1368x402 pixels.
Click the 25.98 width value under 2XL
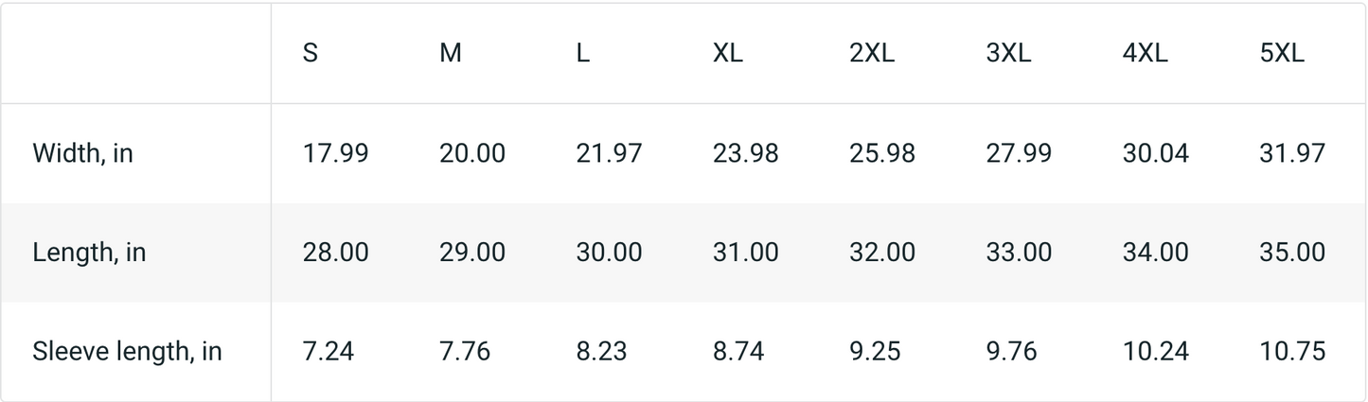(x=882, y=153)
